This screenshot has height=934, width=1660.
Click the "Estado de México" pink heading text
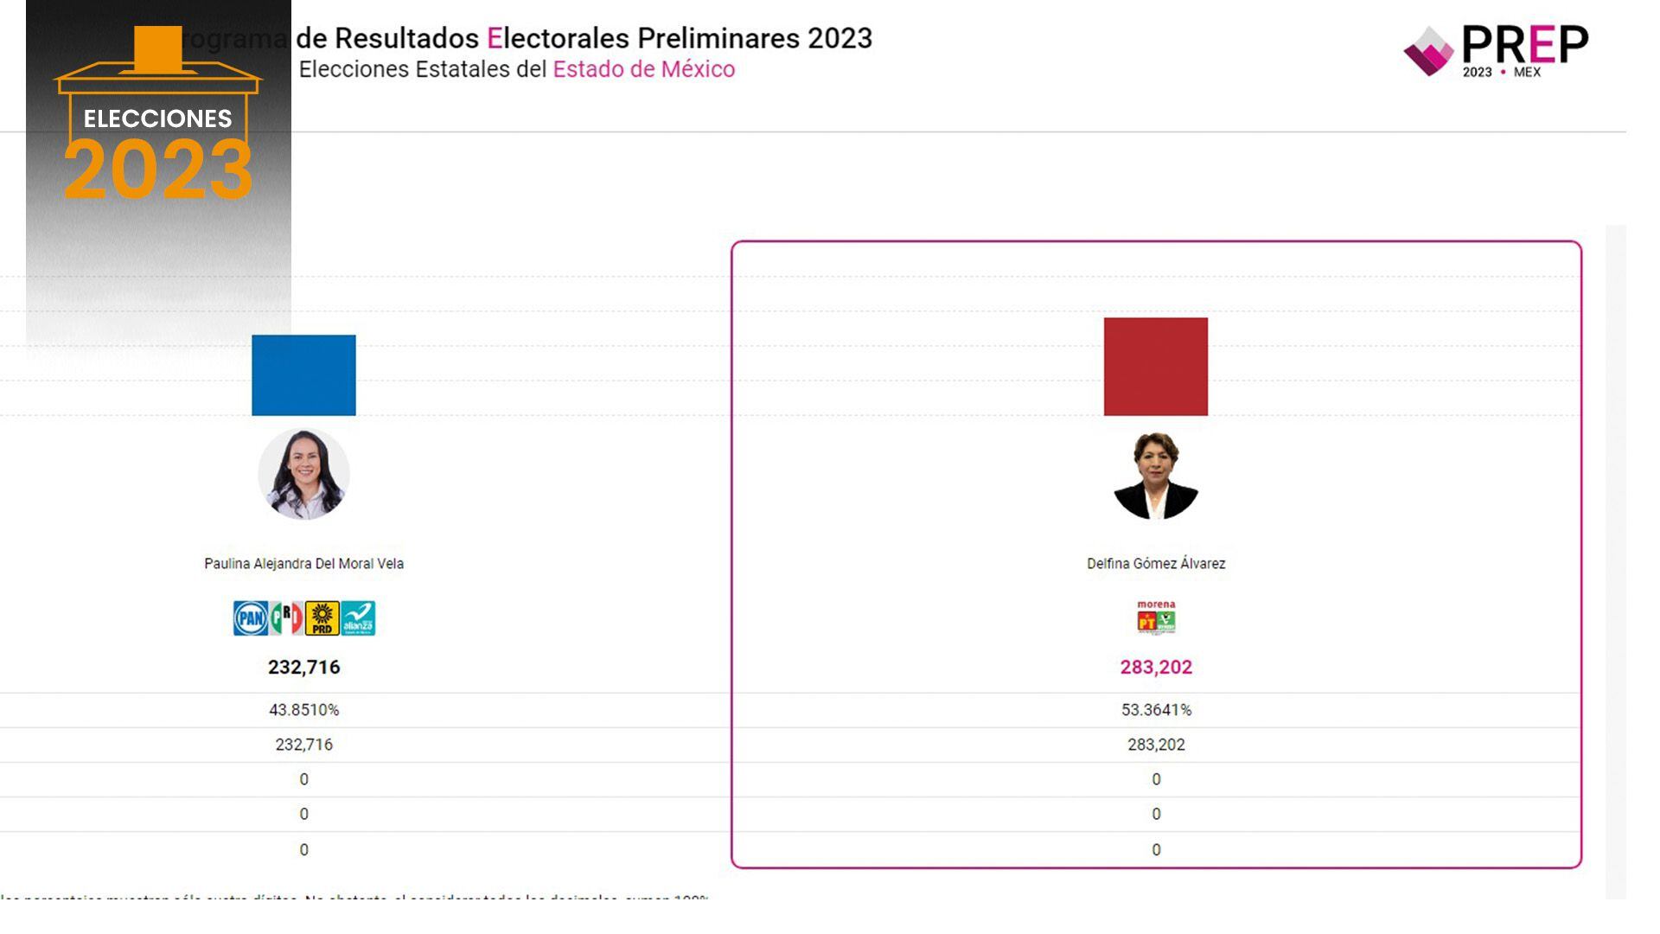(643, 69)
